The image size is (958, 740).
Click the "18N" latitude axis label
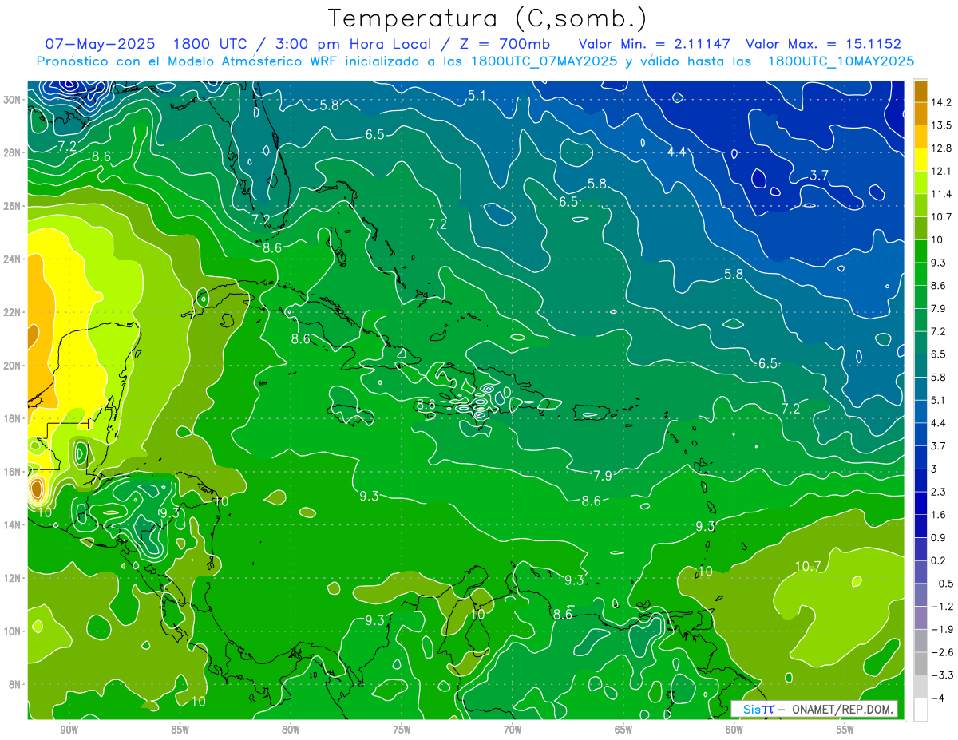click(12, 418)
